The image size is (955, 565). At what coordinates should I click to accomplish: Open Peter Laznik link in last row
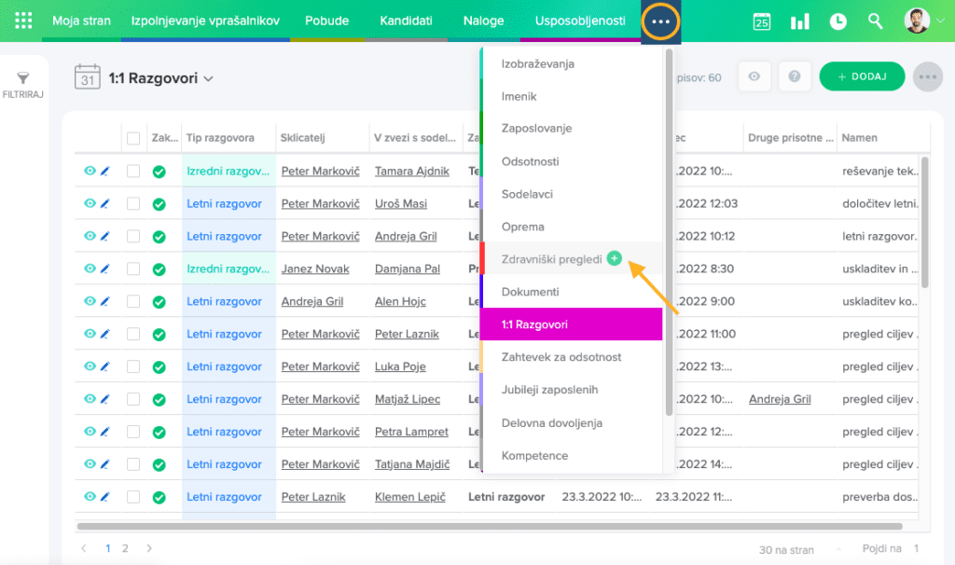(x=313, y=497)
